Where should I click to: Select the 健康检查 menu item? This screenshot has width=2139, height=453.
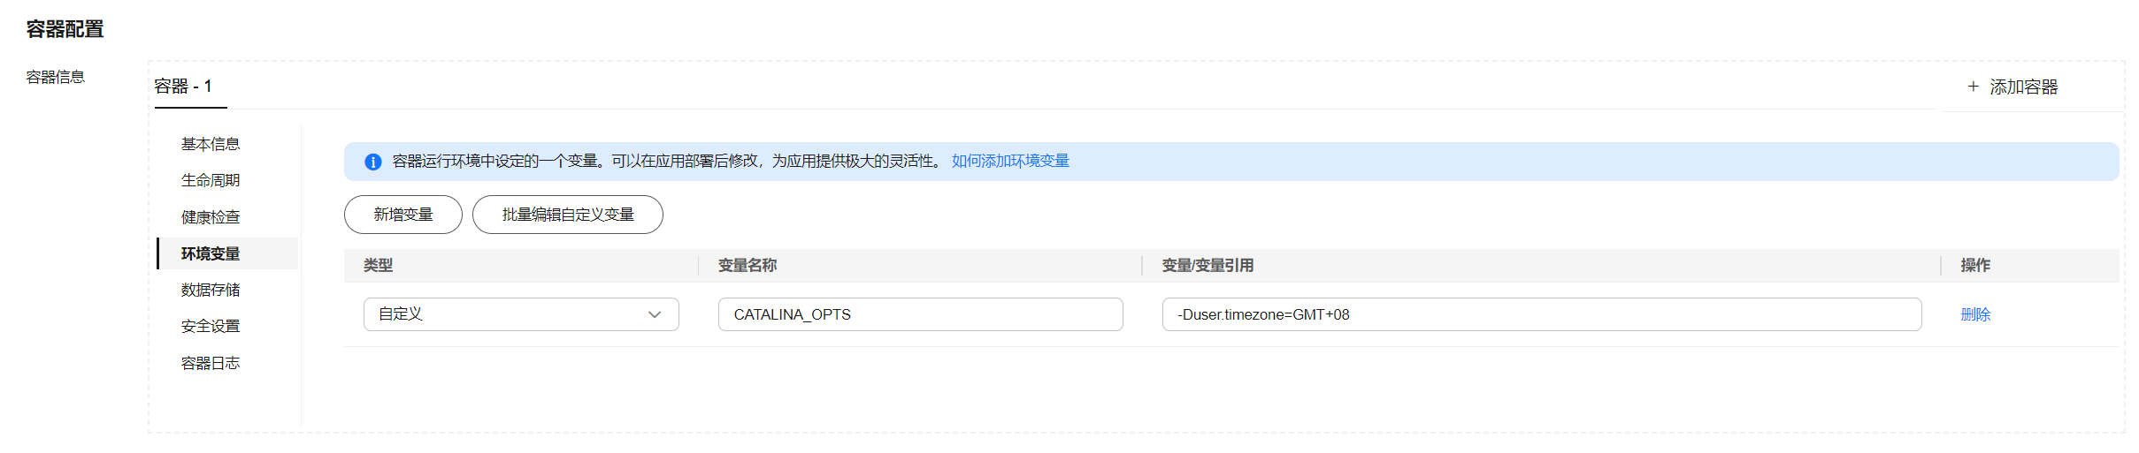(211, 217)
